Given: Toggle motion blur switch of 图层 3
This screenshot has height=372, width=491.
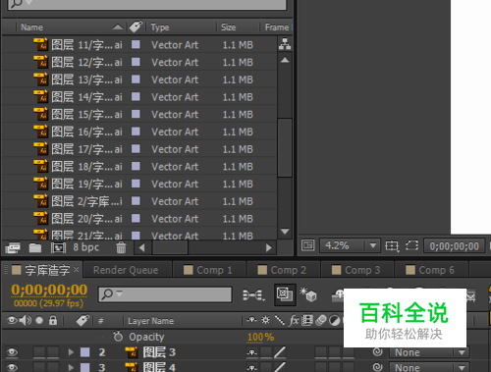Looking at the screenshot, I should (320, 352).
